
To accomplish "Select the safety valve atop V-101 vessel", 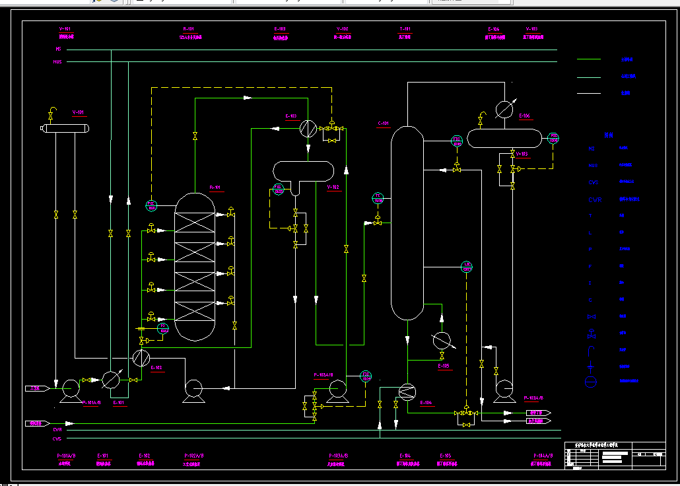I will pyautogui.click(x=51, y=114).
